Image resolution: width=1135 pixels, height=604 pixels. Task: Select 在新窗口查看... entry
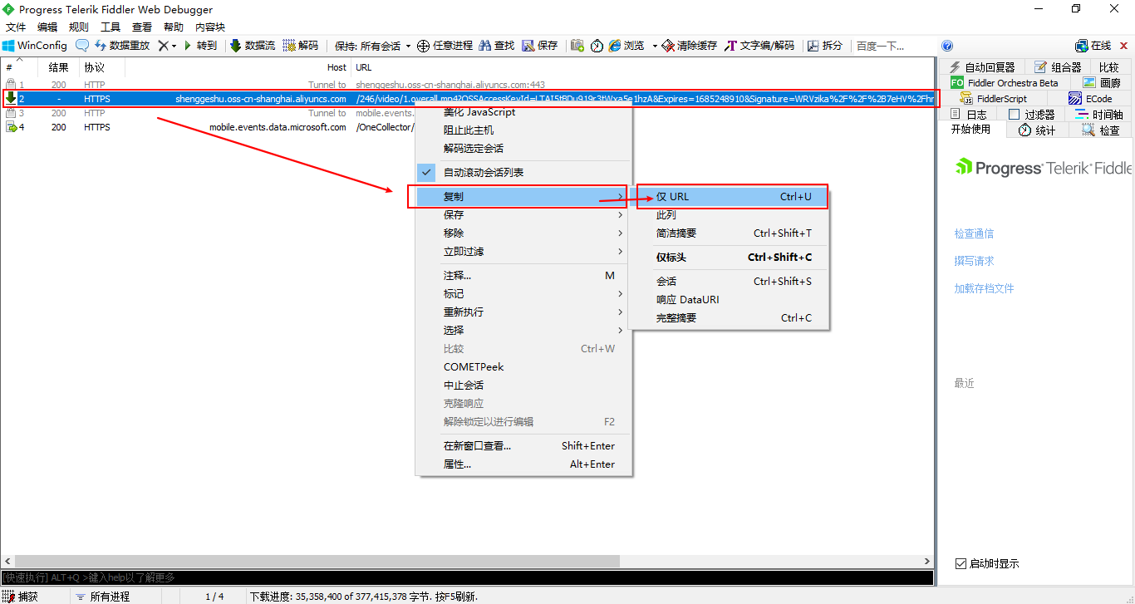523,446
